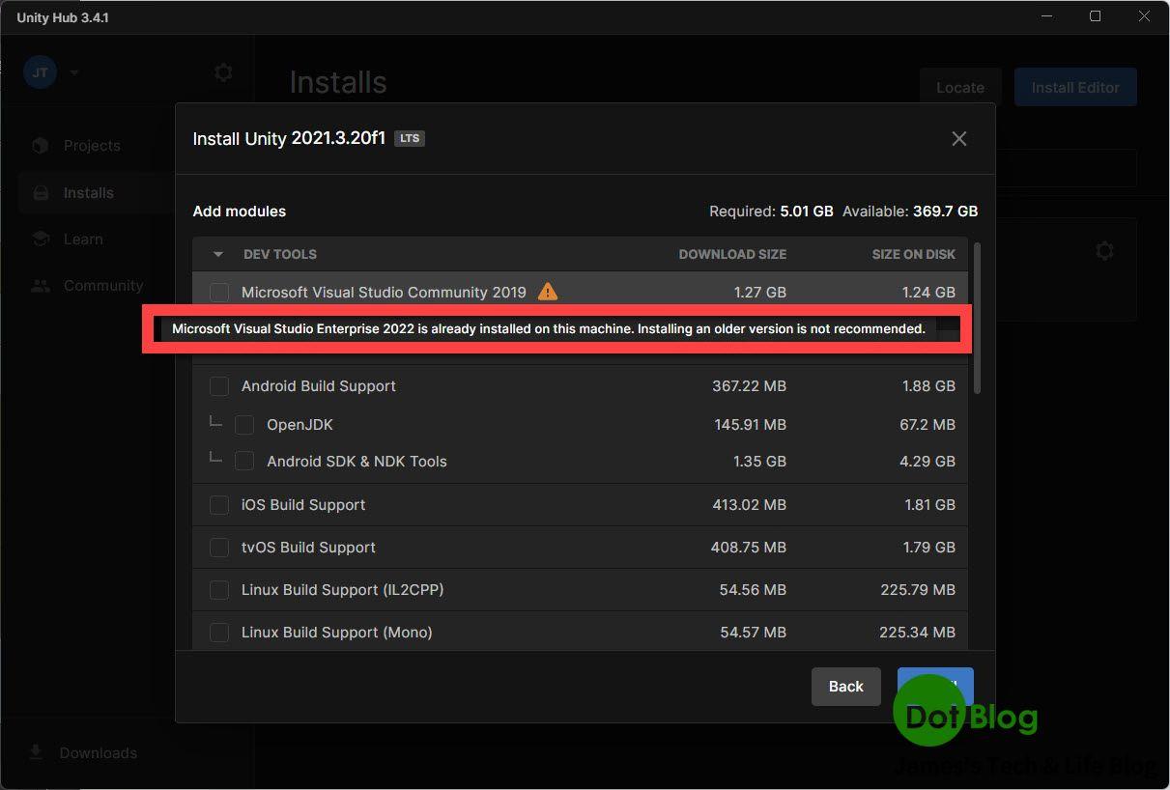The width and height of the screenshot is (1170, 790).
Task: Click the JT account avatar
Action: (x=40, y=71)
